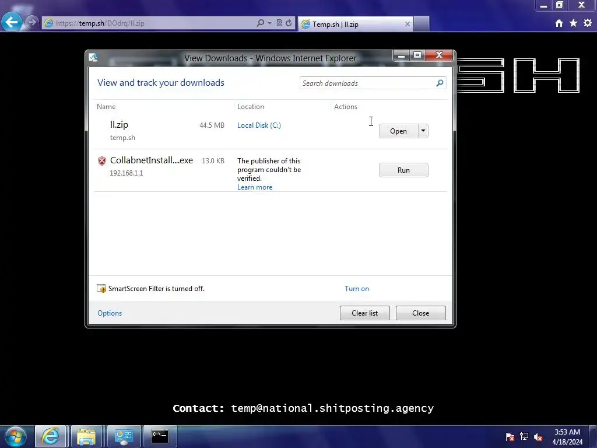Sort downloads by Name column header
Image resolution: width=597 pixels, height=448 pixels.
click(106, 107)
